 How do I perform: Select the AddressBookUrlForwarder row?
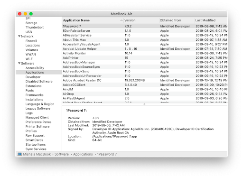pos(145,76)
